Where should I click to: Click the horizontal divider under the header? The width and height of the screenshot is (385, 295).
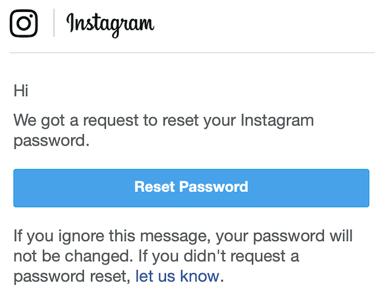(x=192, y=53)
